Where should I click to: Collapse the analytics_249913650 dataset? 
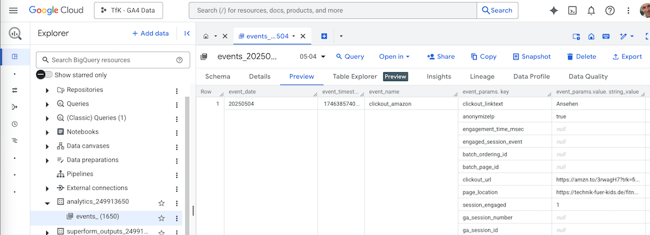[x=47, y=203]
